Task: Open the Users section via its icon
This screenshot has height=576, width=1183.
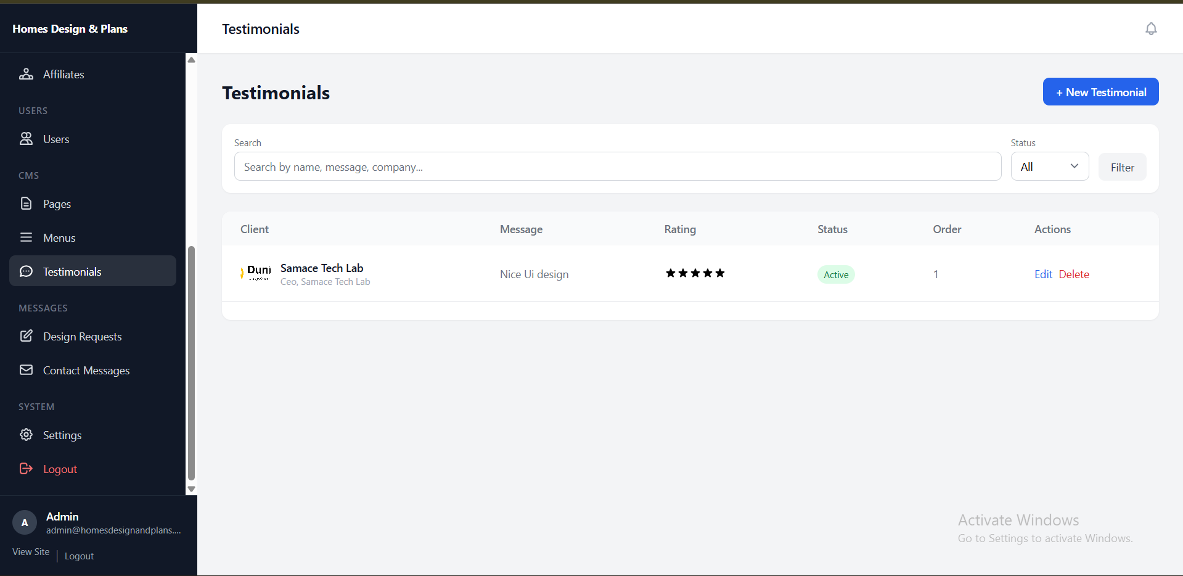Action: coord(26,139)
